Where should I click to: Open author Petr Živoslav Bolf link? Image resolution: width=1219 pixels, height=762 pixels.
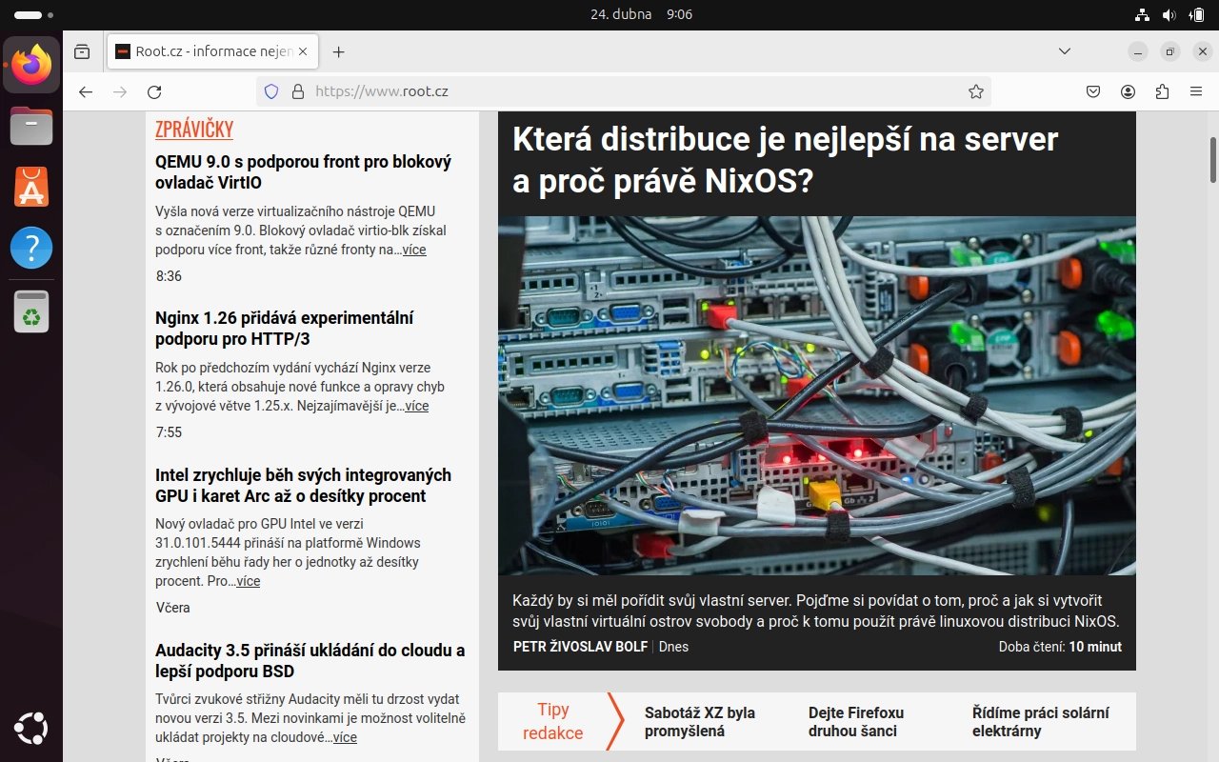click(580, 647)
